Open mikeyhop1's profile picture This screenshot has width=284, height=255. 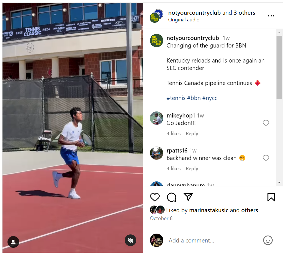(157, 118)
